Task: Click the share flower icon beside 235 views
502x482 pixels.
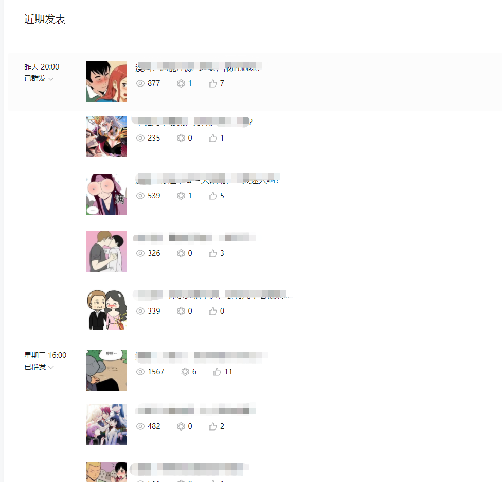Action: [181, 138]
